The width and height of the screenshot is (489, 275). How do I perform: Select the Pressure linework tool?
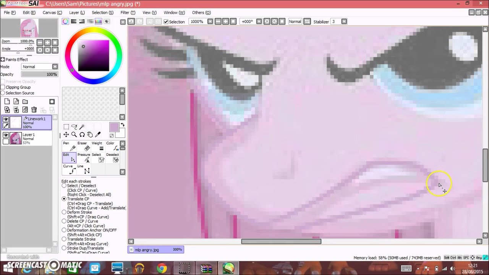[83, 158]
